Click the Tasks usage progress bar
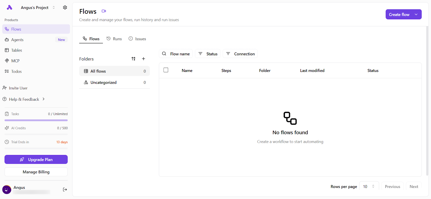Image resolution: width=431 pixels, height=199 pixels. [x=36, y=120]
